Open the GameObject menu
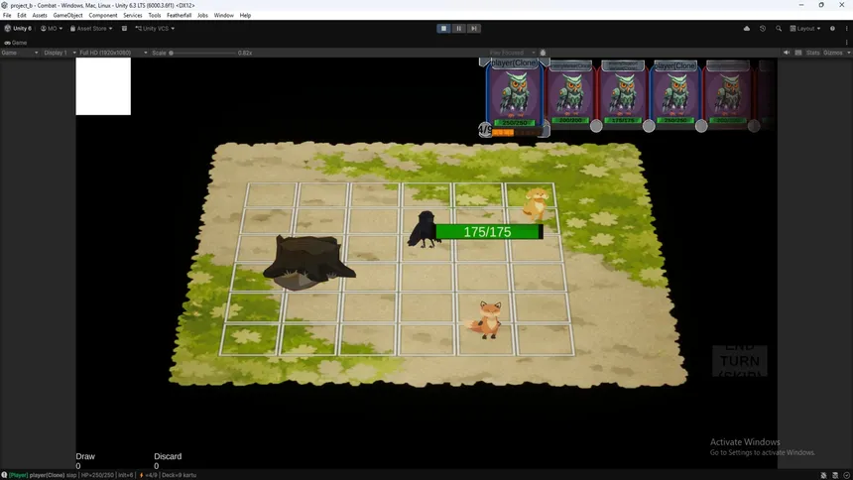This screenshot has width=853, height=480. [x=67, y=16]
